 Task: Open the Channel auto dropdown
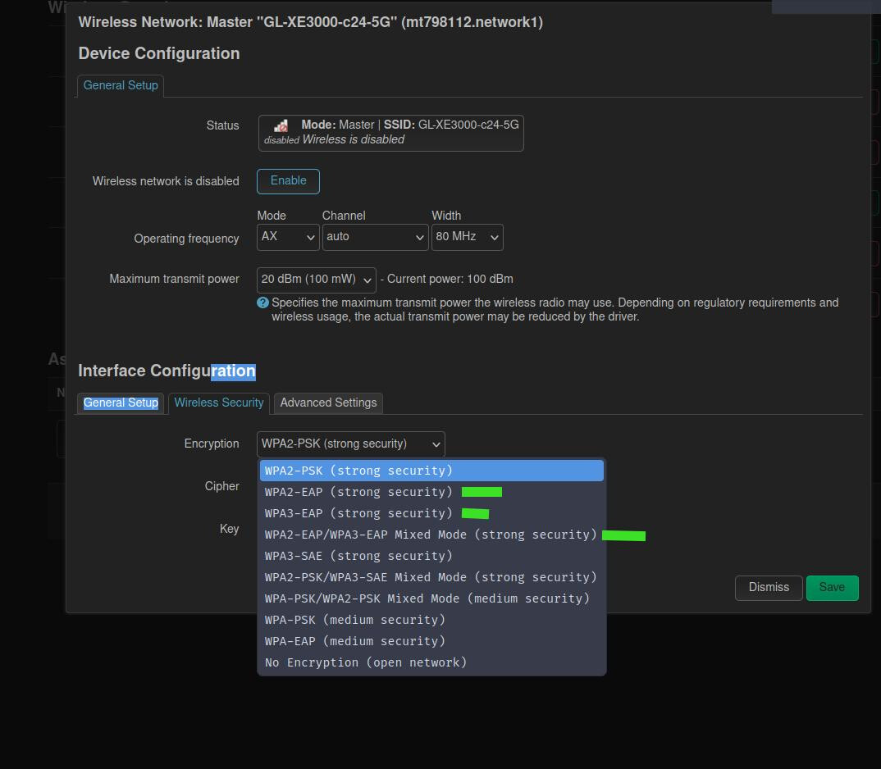(x=376, y=237)
